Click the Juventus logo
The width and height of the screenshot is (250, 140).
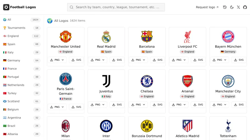pyautogui.click(x=106, y=81)
